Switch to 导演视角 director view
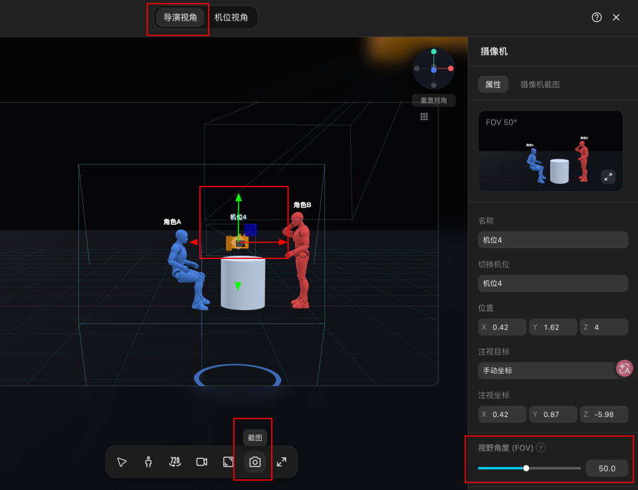Image resolution: width=638 pixels, height=490 pixels. [x=180, y=17]
